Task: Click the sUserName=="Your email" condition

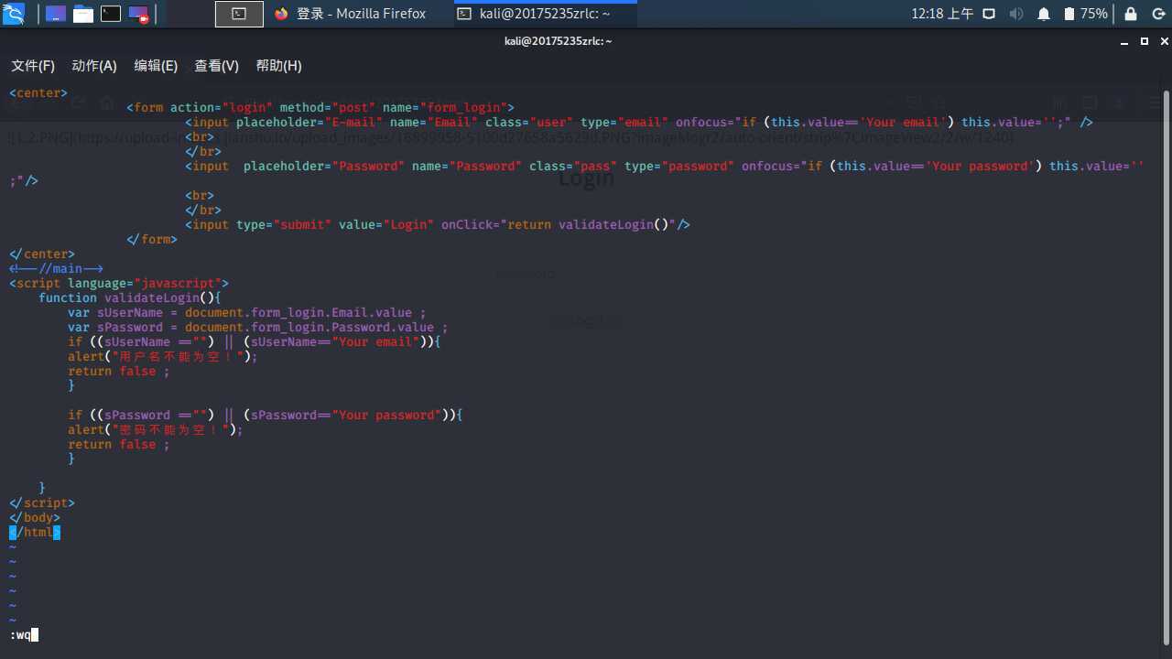Action: click(x=335, y=341)
